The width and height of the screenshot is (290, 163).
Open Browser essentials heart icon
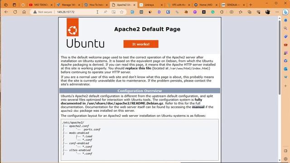258,12
